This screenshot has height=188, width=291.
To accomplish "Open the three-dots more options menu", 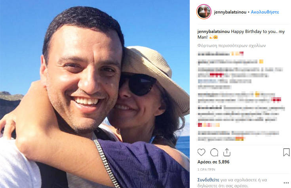I will pos(286,183).
